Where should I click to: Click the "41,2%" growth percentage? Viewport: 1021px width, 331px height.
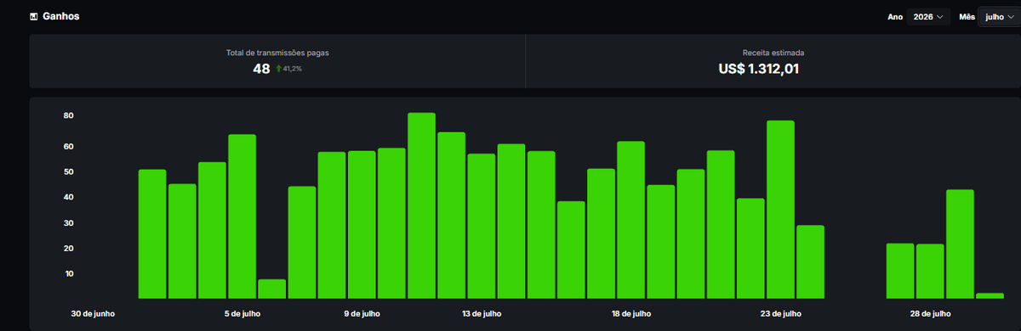(293, 69)
